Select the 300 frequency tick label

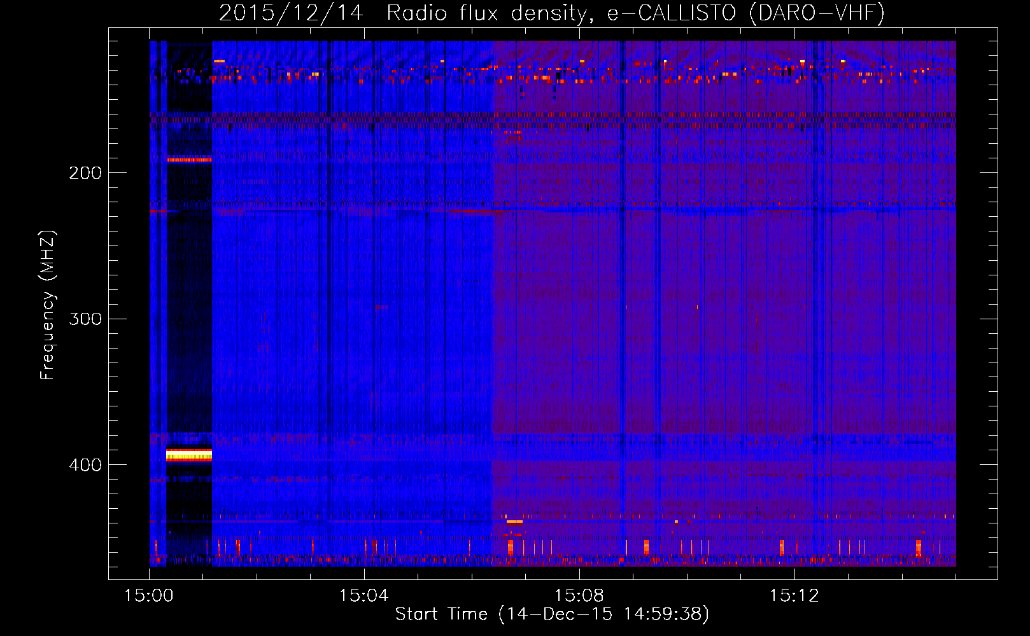(85, 319)
